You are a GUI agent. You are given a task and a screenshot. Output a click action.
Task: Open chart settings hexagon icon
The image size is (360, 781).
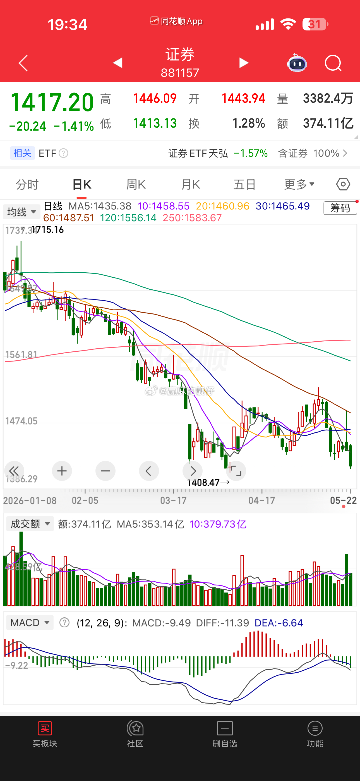(x=343, y=184)
